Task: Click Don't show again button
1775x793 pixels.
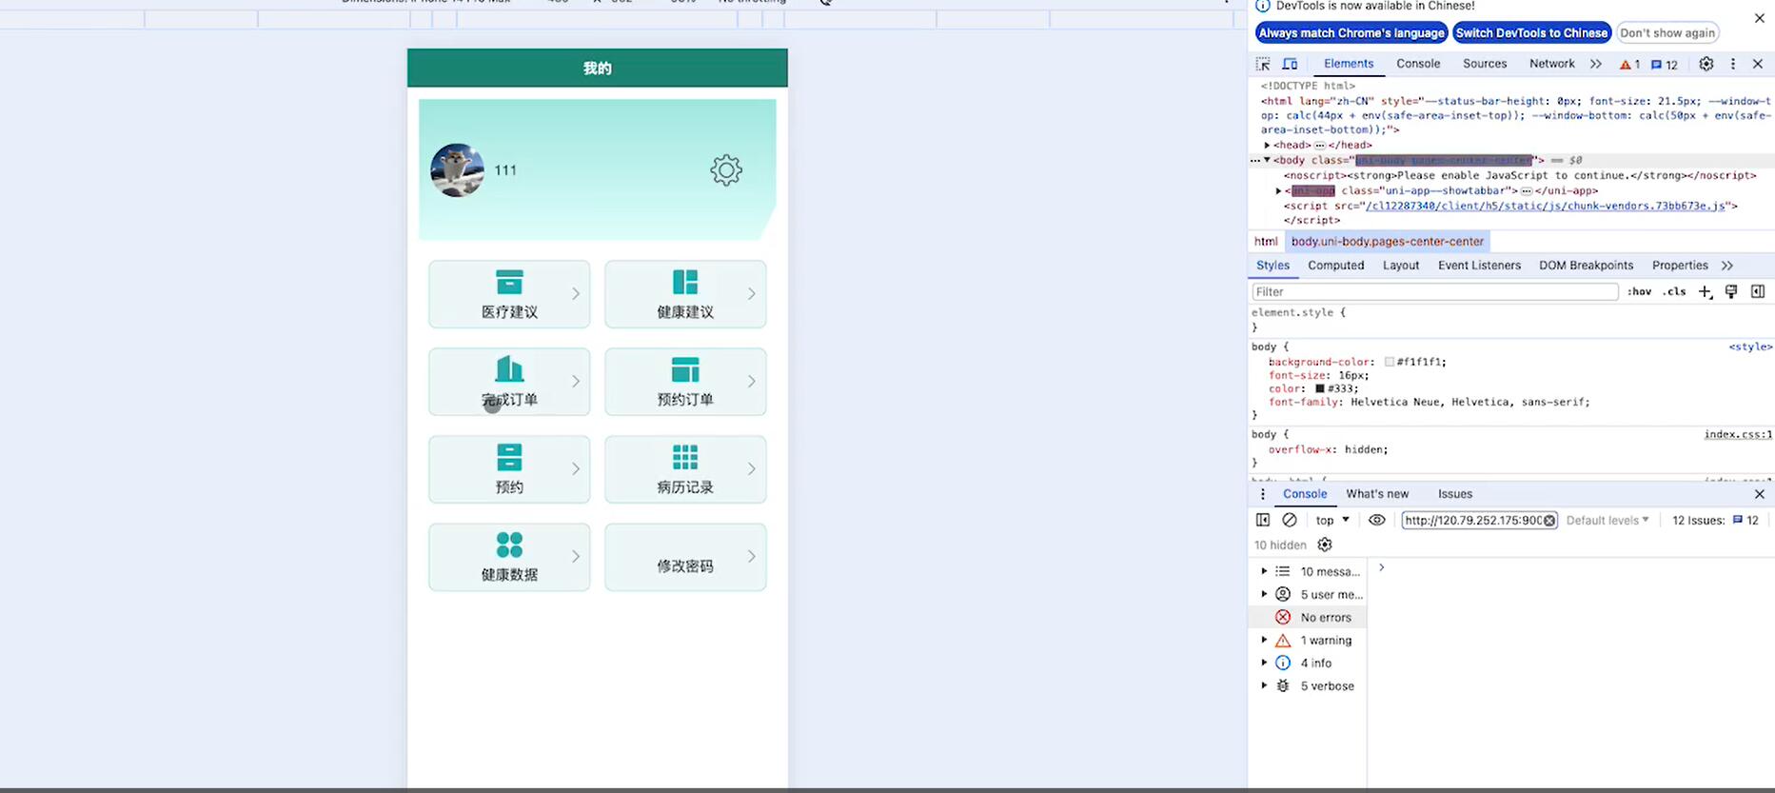Action: click(1667, 32)
